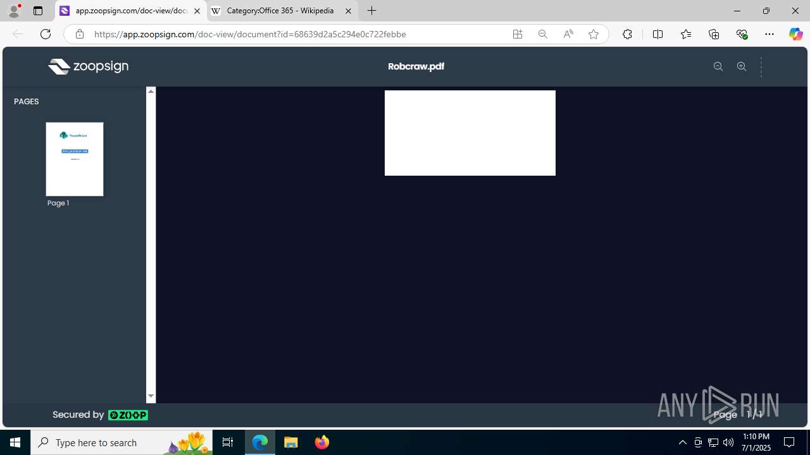810x455 pixels.
Task: Open File Explorer from taskbar
Action: [x=291, y=442]
